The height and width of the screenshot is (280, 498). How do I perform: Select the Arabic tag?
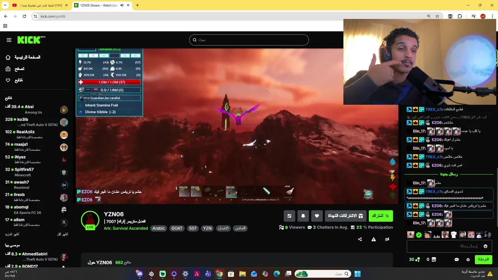[158, 228]
